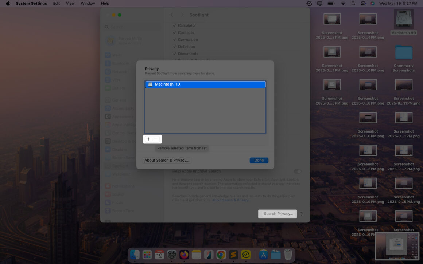
Task: Open About Search & Privacy
Action: tap(167, 160)
